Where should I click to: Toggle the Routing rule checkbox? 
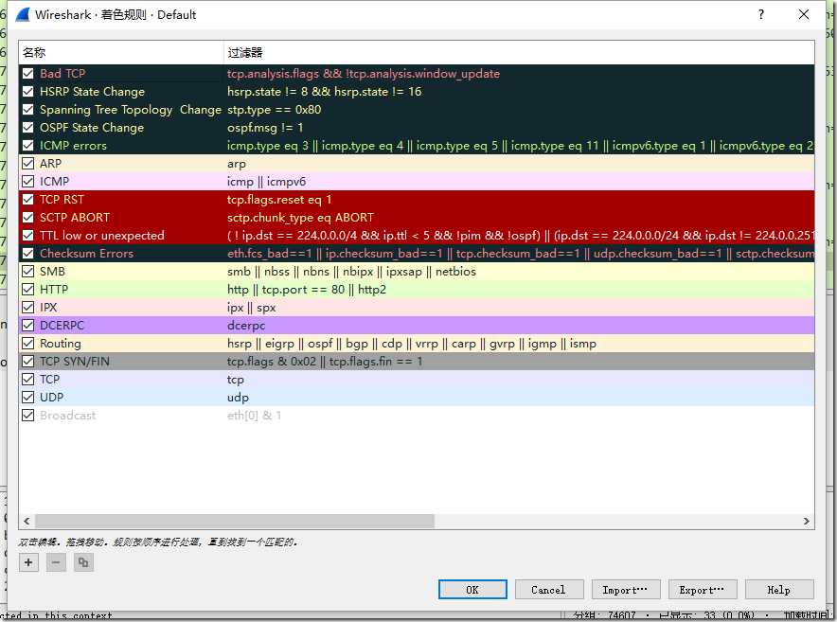[28, 344]
